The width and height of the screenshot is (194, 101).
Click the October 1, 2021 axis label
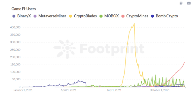click(x=160, y=90)
